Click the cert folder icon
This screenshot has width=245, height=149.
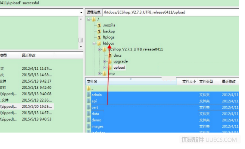[x=89, y=107]
